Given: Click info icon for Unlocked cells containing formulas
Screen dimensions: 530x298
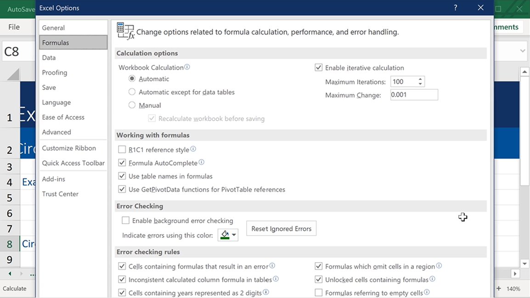Looking at the screenshot, I should click(x=432, y=279).
